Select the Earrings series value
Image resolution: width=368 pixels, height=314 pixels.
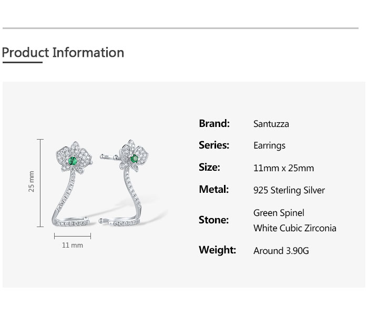269,145
